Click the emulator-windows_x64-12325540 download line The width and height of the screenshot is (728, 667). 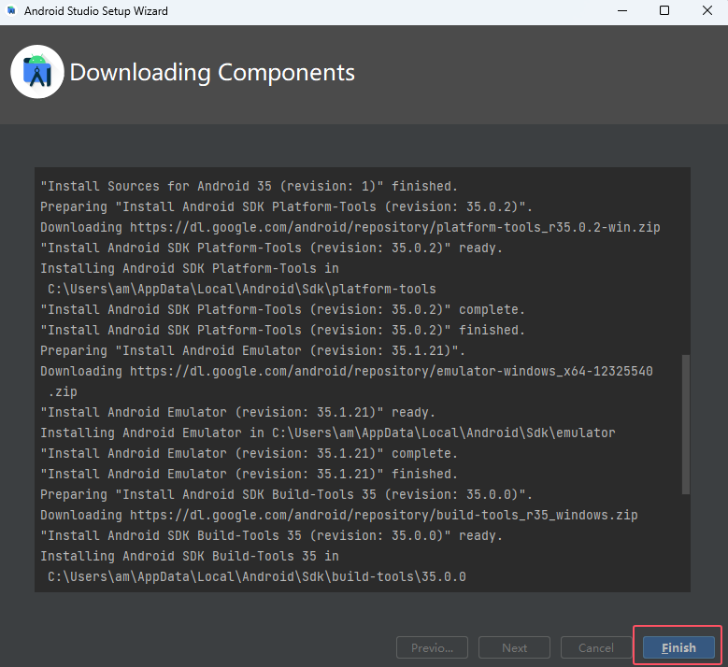tap(347, 371)
